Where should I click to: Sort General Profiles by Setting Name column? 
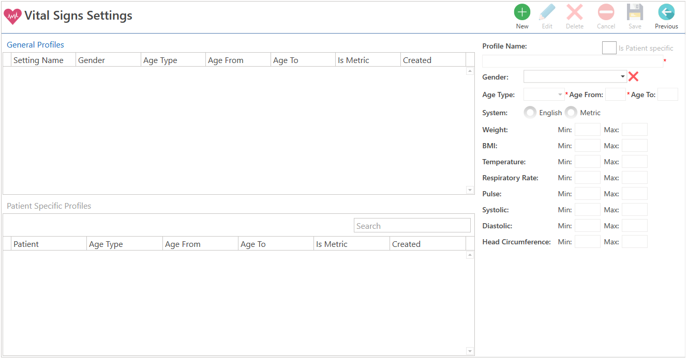[43, 60]
